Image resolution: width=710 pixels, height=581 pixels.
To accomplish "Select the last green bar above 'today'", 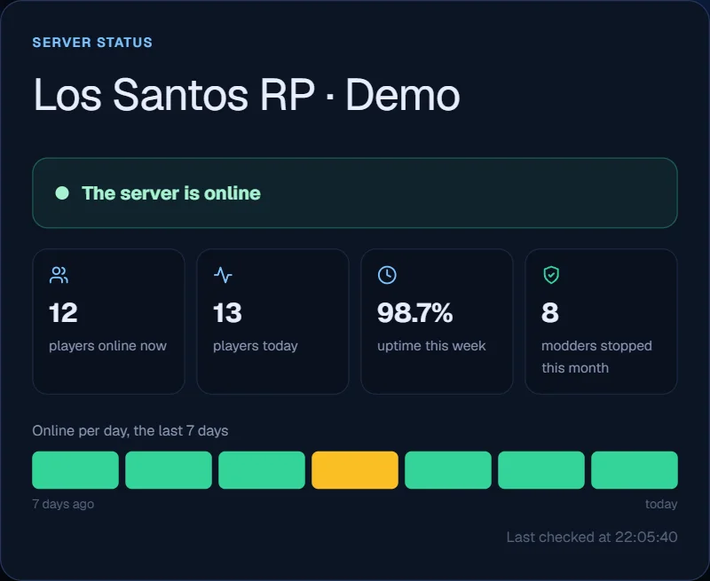I will point(635,470).
